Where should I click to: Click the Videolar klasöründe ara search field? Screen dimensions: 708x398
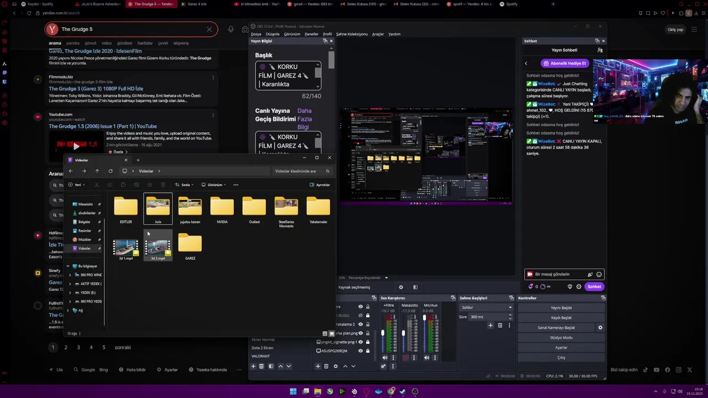tap(302, 171)
